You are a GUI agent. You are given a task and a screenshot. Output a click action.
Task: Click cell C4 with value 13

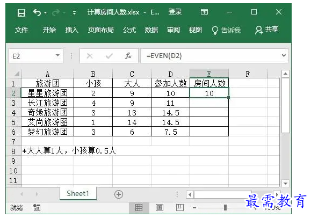[132, 112]
